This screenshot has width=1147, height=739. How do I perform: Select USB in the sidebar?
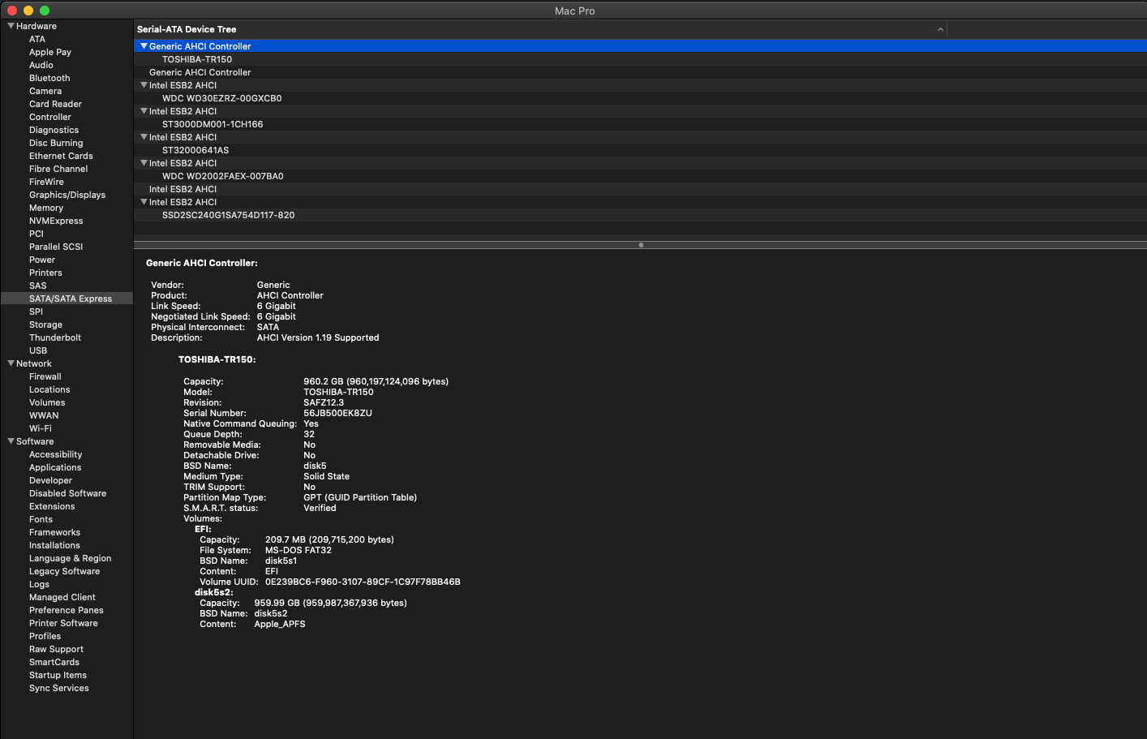pyautogui.click(x=38, y=350)
